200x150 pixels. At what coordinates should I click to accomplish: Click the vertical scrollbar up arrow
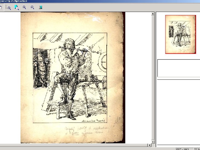153,14
